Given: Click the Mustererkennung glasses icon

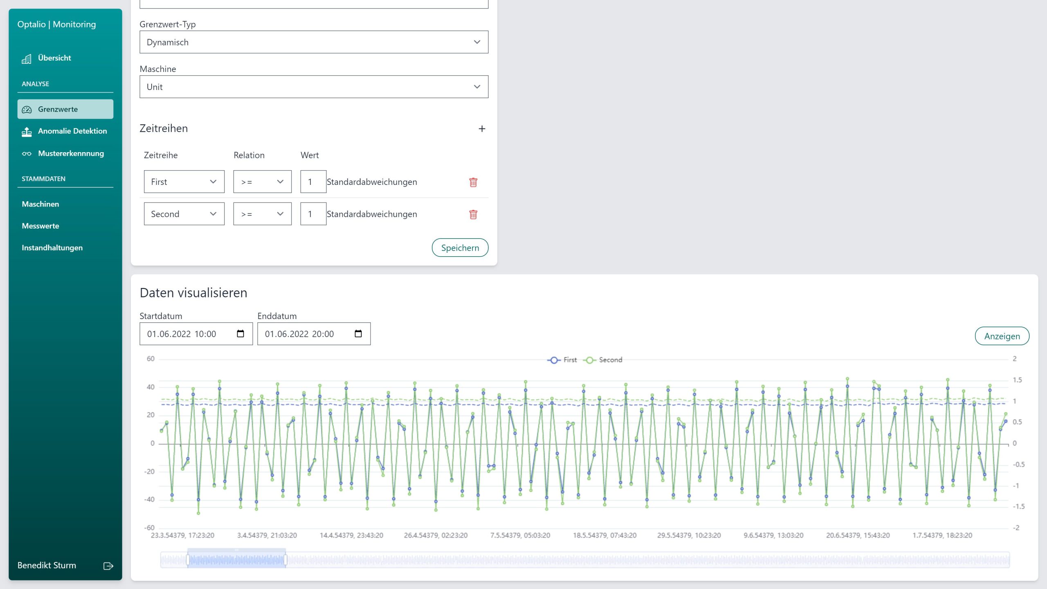Looking at the screenshot, I should pos(27,154).
